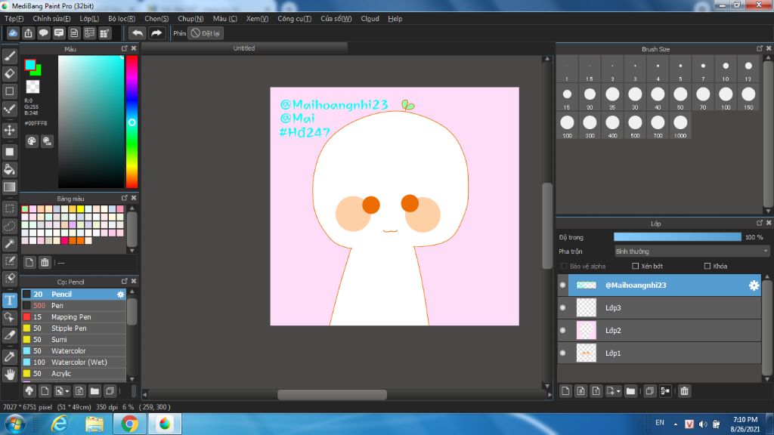
Task: Hide the @Maihoangnhi23 layer
Action: click(562, 285)
